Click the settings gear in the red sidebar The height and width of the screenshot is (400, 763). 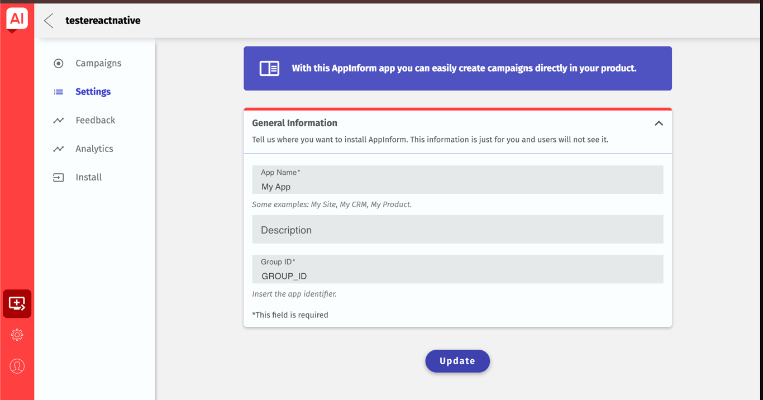tap(17, 335)
